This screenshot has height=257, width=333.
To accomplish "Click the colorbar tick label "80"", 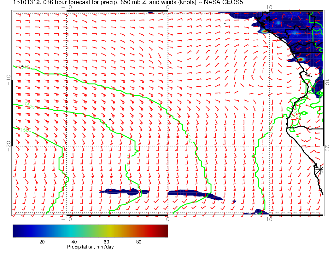I will coord(139,242).
